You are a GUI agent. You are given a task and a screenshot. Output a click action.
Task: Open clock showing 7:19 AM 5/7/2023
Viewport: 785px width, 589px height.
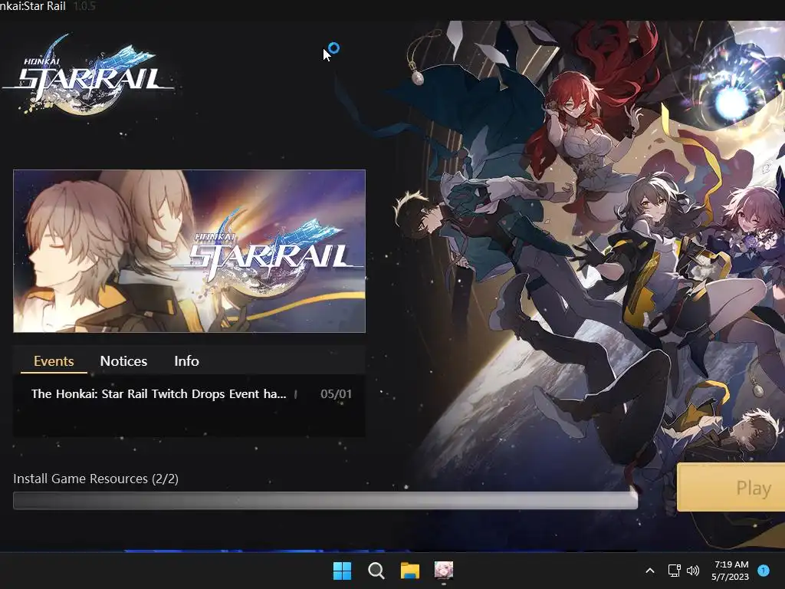click(731, 571)
